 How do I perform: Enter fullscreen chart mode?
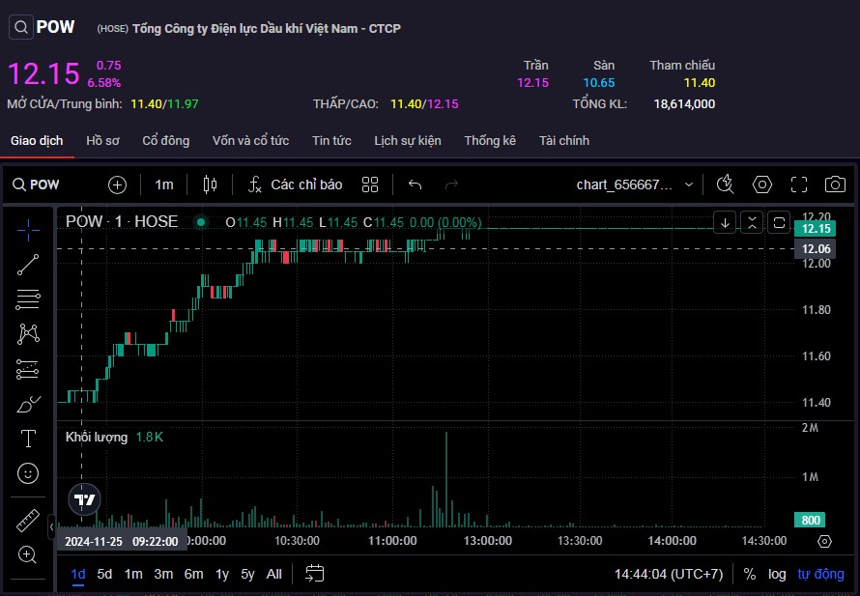pos(799,184)
